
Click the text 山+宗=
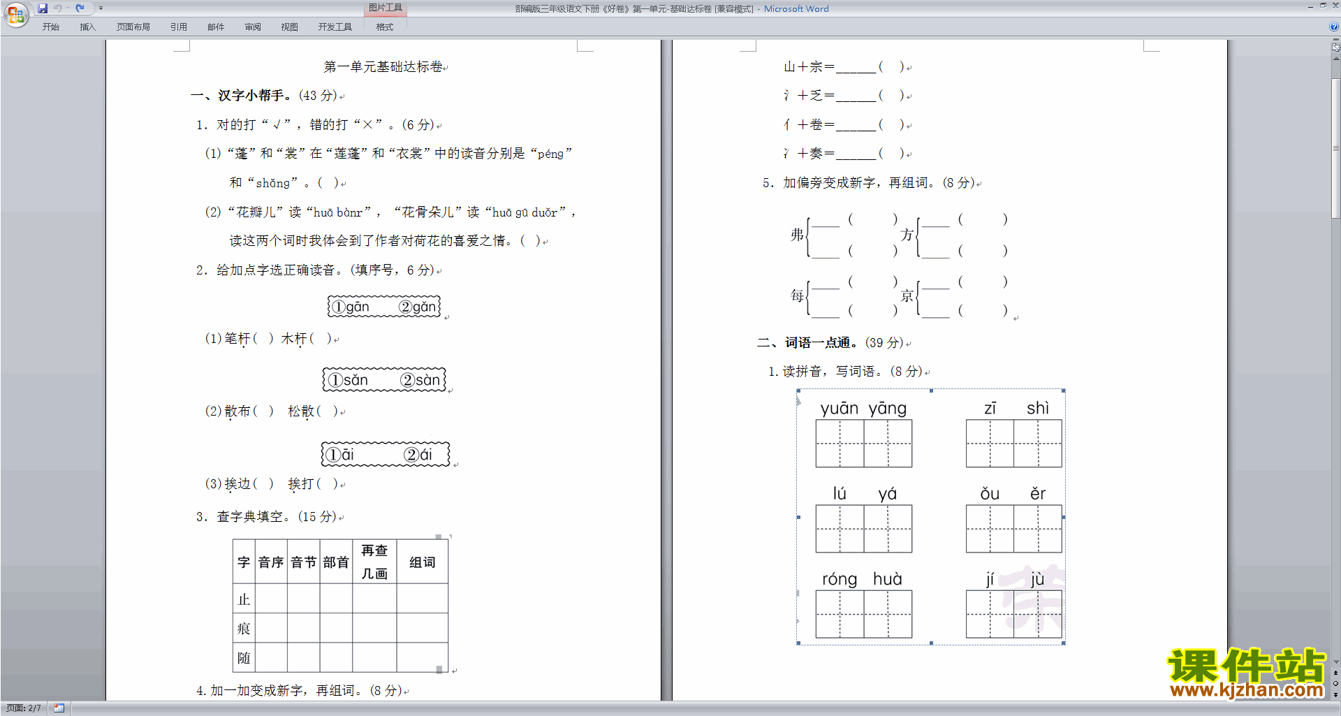pos(809,67)
